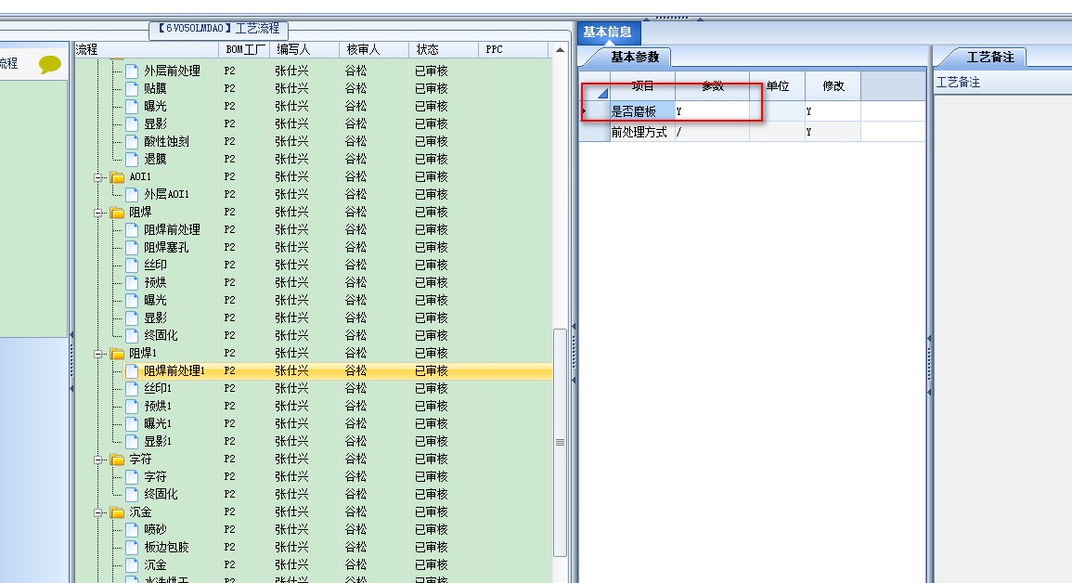
Task: Click the 修改 column header
Action: point(833,86)
